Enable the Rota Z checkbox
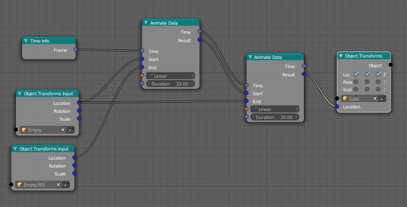Viewport: 407px width, 207px height. tap(378, 82)
